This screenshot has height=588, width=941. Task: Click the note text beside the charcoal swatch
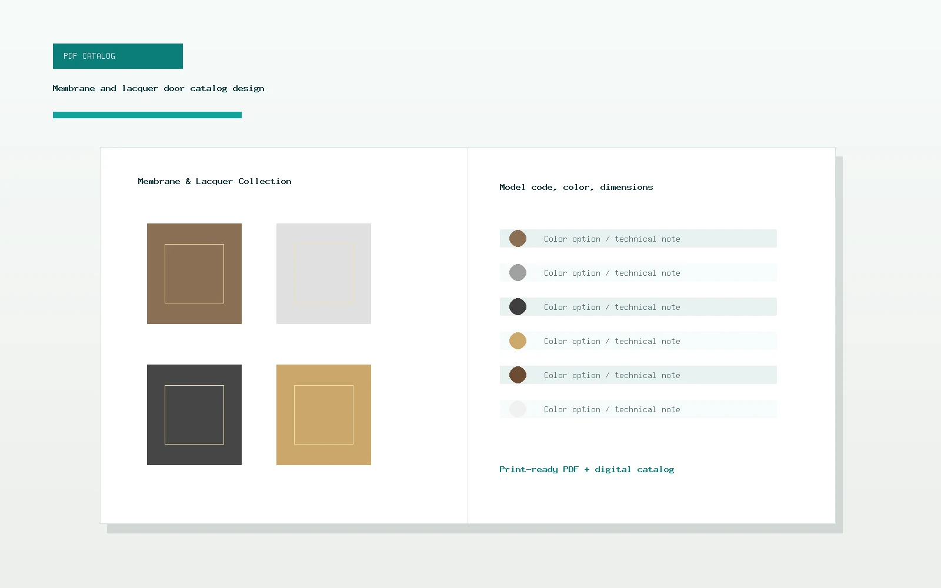tap(612, 307)
